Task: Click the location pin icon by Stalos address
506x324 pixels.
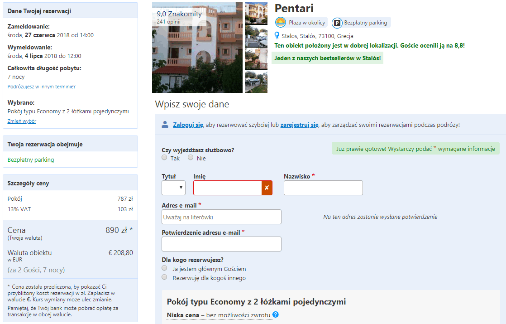Action: point(277,35)
